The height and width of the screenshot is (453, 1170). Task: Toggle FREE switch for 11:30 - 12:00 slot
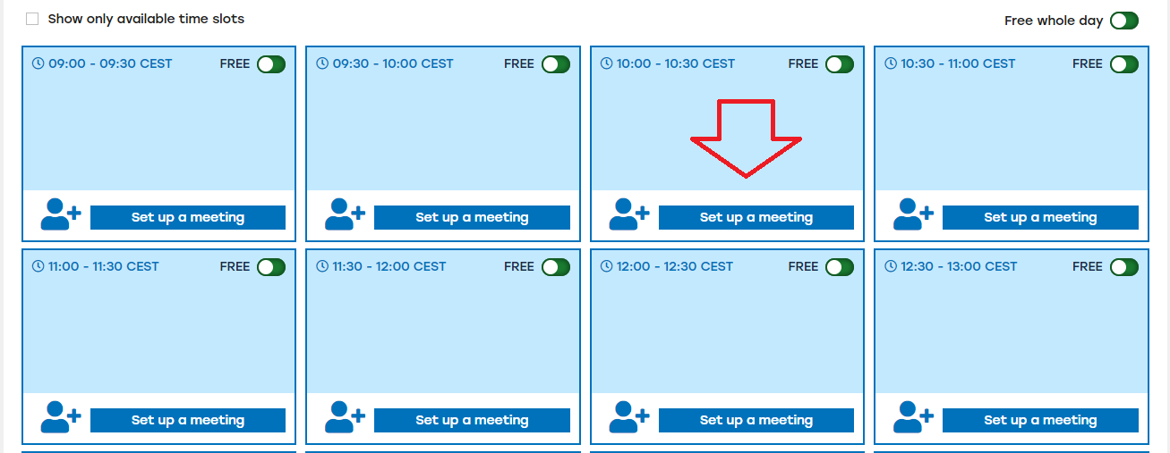556,267
